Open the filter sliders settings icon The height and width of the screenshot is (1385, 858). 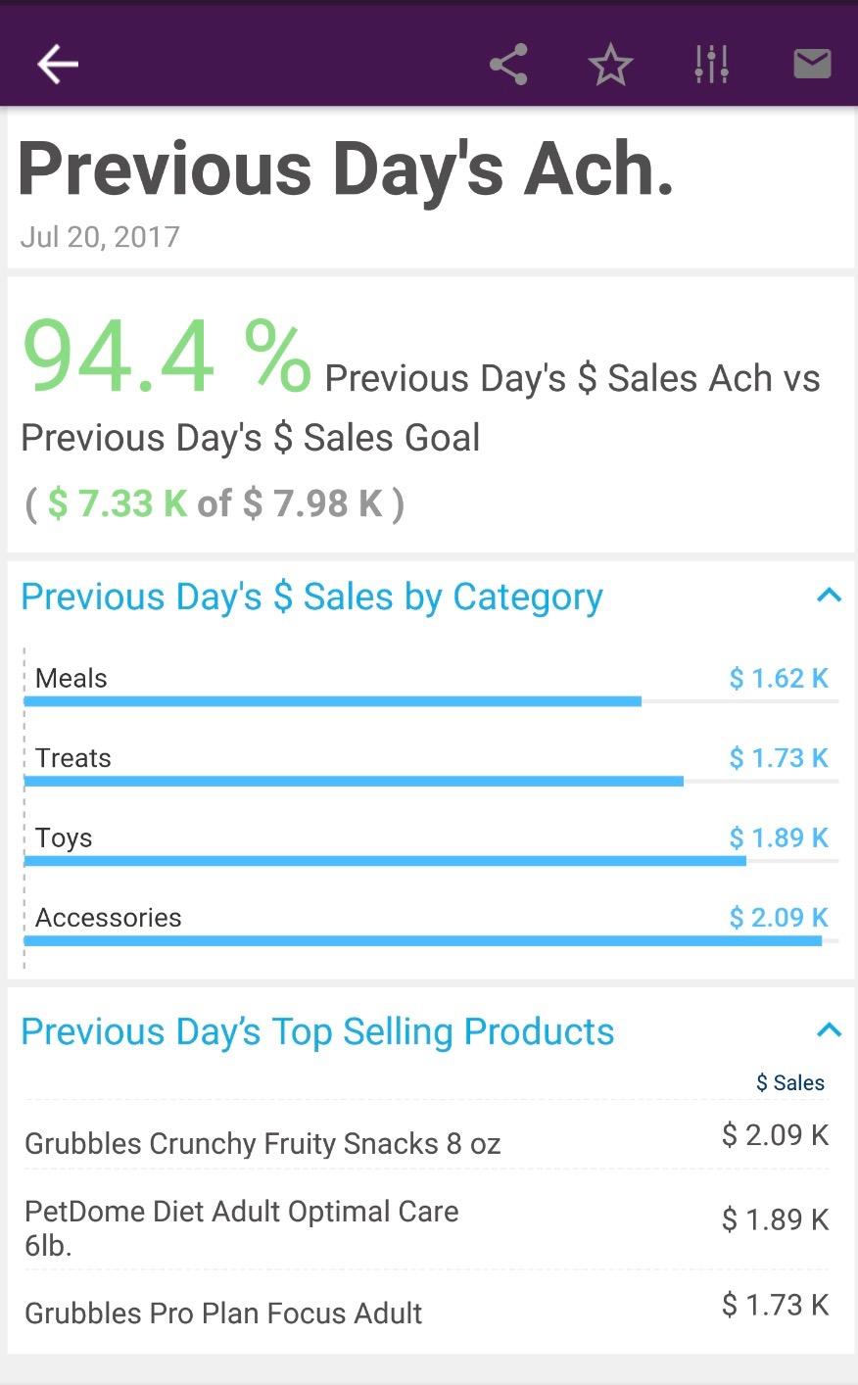point(711,65)
